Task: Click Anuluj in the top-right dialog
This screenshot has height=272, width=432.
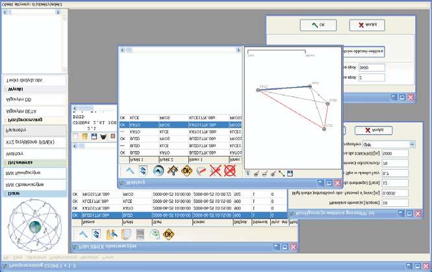Action: point(367,25)
